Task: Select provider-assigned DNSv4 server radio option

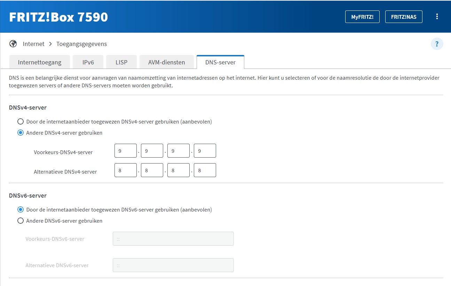Action: pos(21,122)
